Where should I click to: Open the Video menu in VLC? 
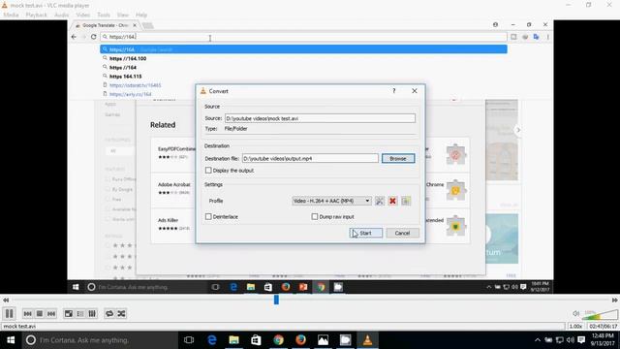[83, 15]
